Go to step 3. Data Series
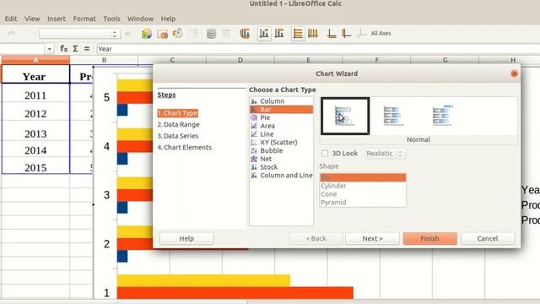 pos(178,136)
